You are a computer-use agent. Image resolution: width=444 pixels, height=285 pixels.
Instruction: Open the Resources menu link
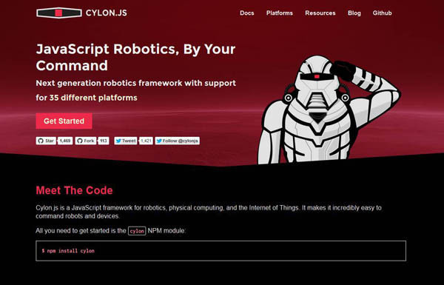pos(320,13)
